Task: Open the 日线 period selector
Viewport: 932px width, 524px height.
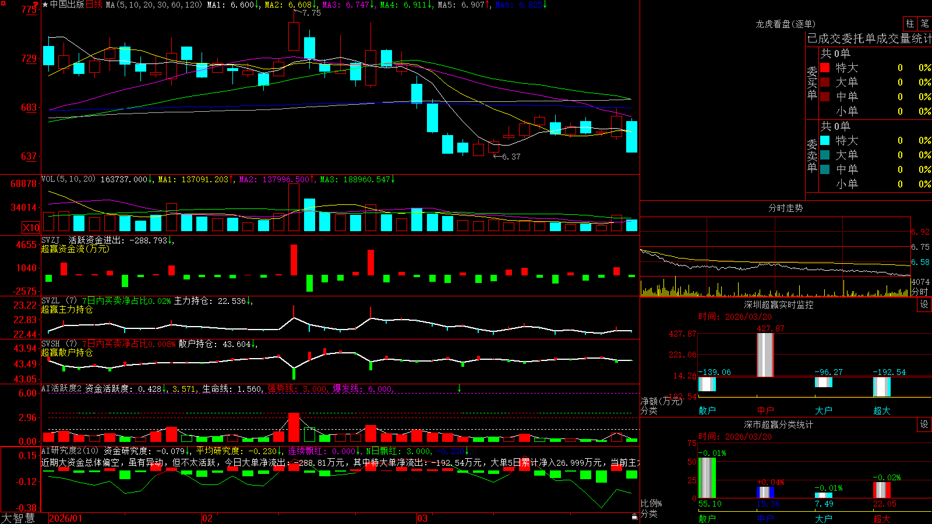Action: click(94, 5)
